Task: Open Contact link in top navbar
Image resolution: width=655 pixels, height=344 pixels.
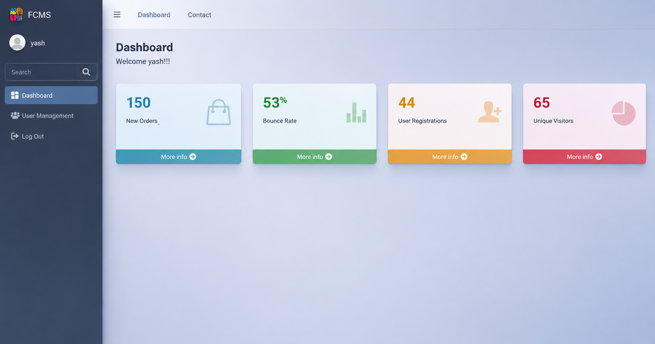Action: (200, 15)
